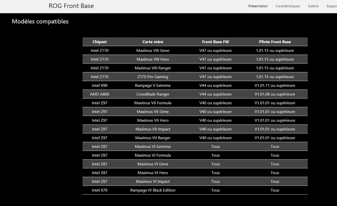The height and width of the screenshot is (206, 337).
Task: Click the Intel X99 chipset cell
Action: pyautogui.click(x=100, y=86)
